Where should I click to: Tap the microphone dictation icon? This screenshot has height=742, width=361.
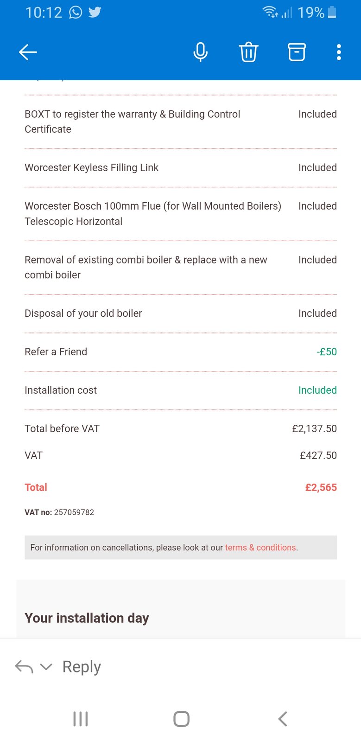tap(200, 52)
